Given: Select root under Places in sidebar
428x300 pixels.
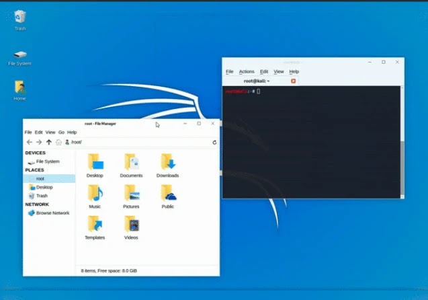Looking at the screenshot, I should [49, 179].
